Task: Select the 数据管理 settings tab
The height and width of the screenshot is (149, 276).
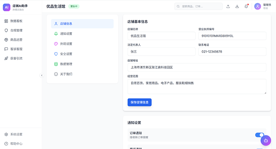Action: (82, 64)
